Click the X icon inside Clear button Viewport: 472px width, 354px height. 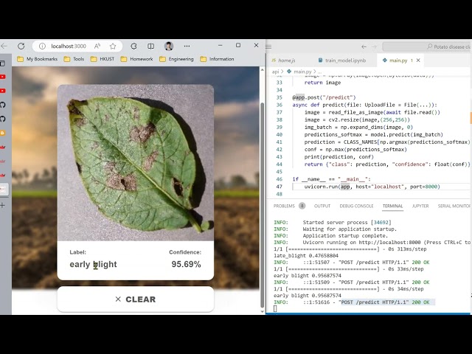pos(118,299)
